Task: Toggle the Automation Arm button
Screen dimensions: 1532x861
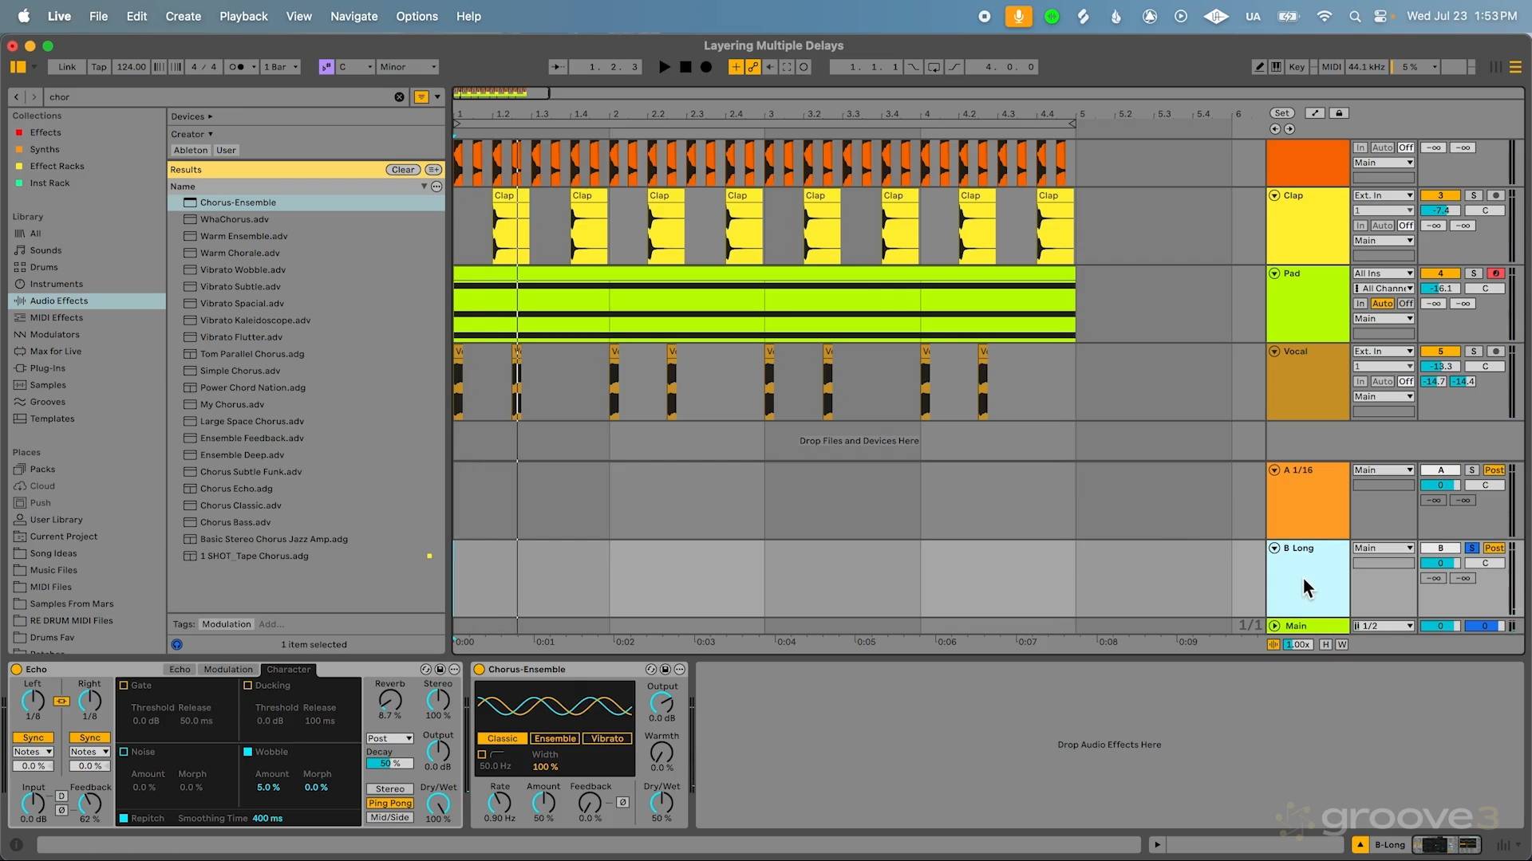Action: (752, 67)
